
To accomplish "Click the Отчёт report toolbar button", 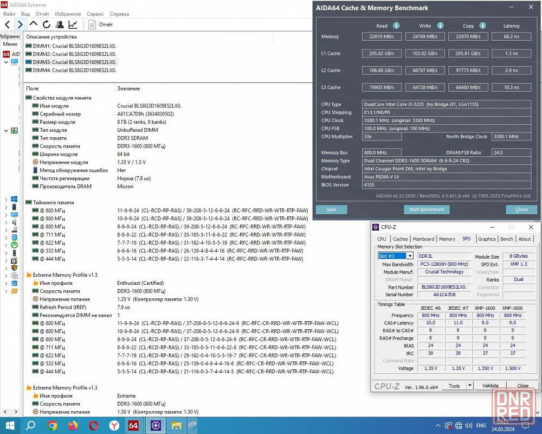I will click(x=101, y=24).
